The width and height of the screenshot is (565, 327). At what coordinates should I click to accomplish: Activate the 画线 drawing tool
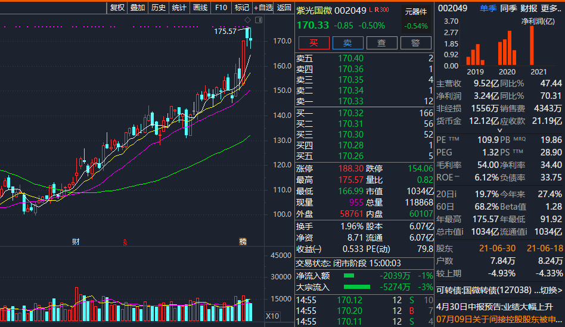[x=200, y=8]
